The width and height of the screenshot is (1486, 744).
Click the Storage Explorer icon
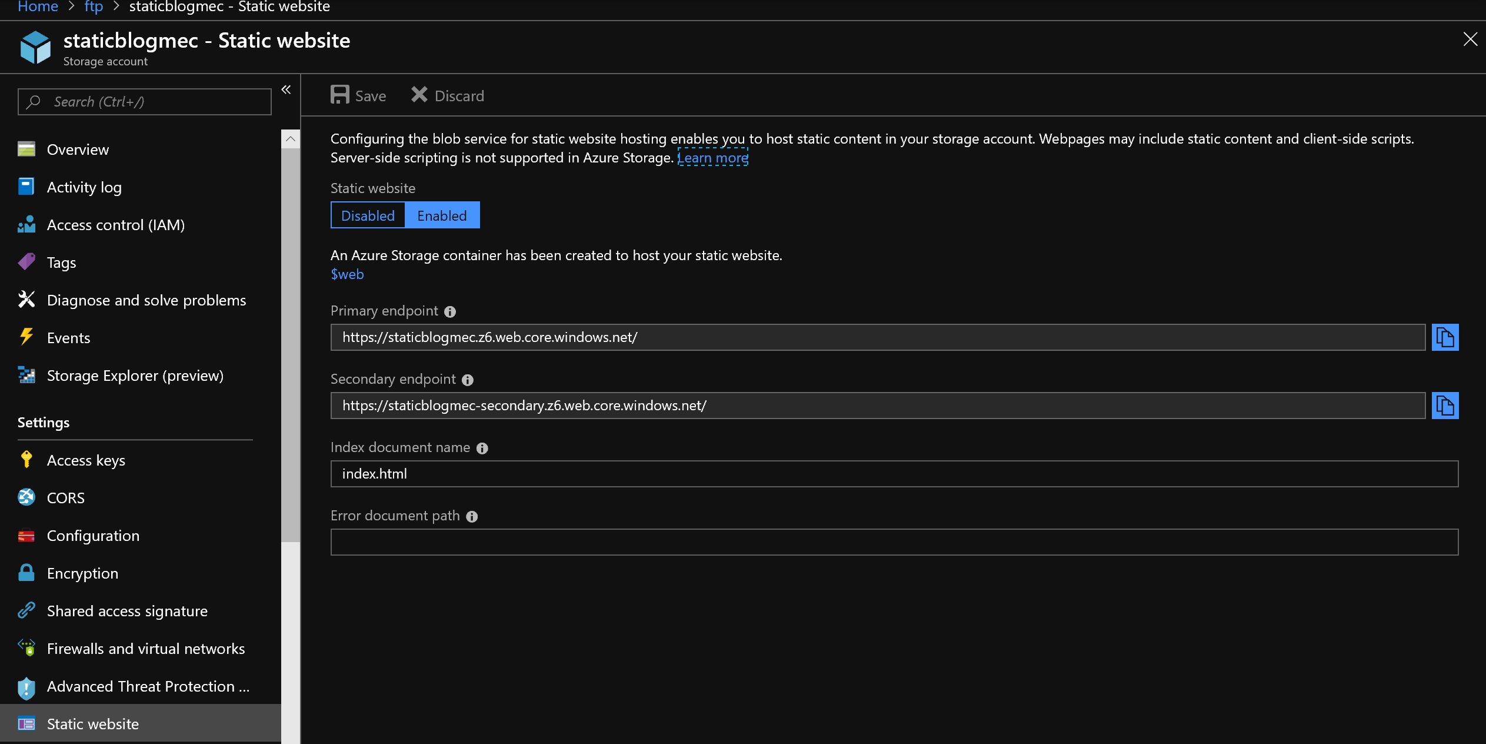(x=26, y=375)
